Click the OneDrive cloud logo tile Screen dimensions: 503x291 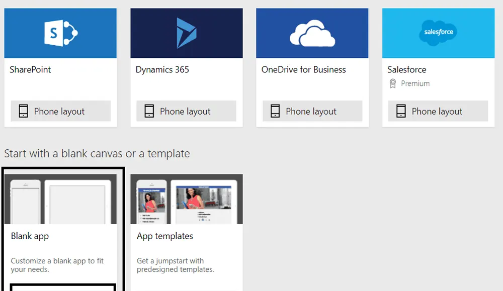click(312, 33)
